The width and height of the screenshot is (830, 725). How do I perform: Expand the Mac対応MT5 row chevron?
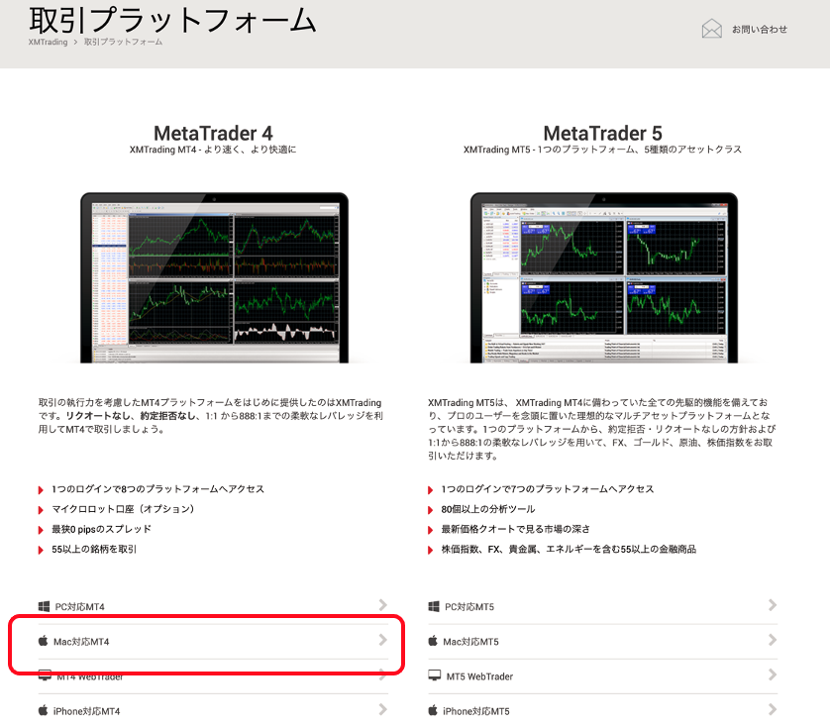pos(773,640)
